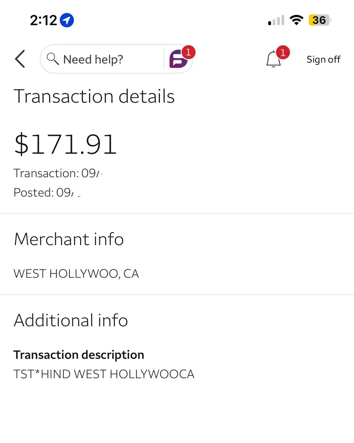Tap the Wi-Fi status icon

(x=296, y=20)
